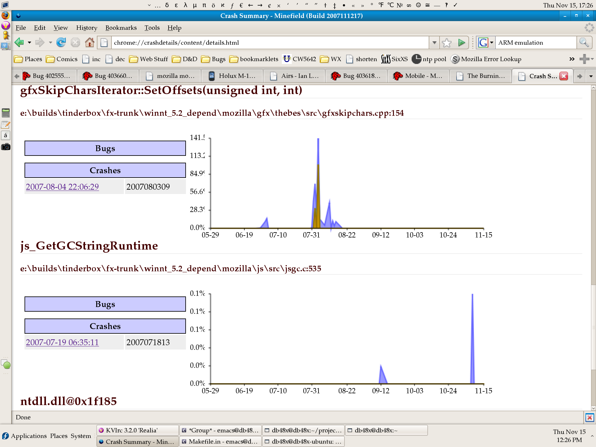Launch the terminal from the left panel
The height and width of the screenshot is (447, 596).
click(x=5, y=5)
